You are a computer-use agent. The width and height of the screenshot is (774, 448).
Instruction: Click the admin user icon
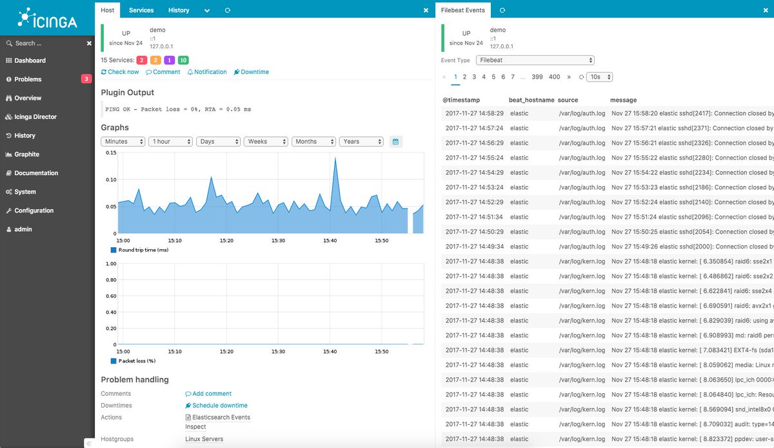click(9, 229)
